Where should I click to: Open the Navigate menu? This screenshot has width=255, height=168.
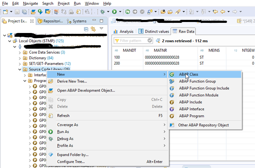point(30,3)
